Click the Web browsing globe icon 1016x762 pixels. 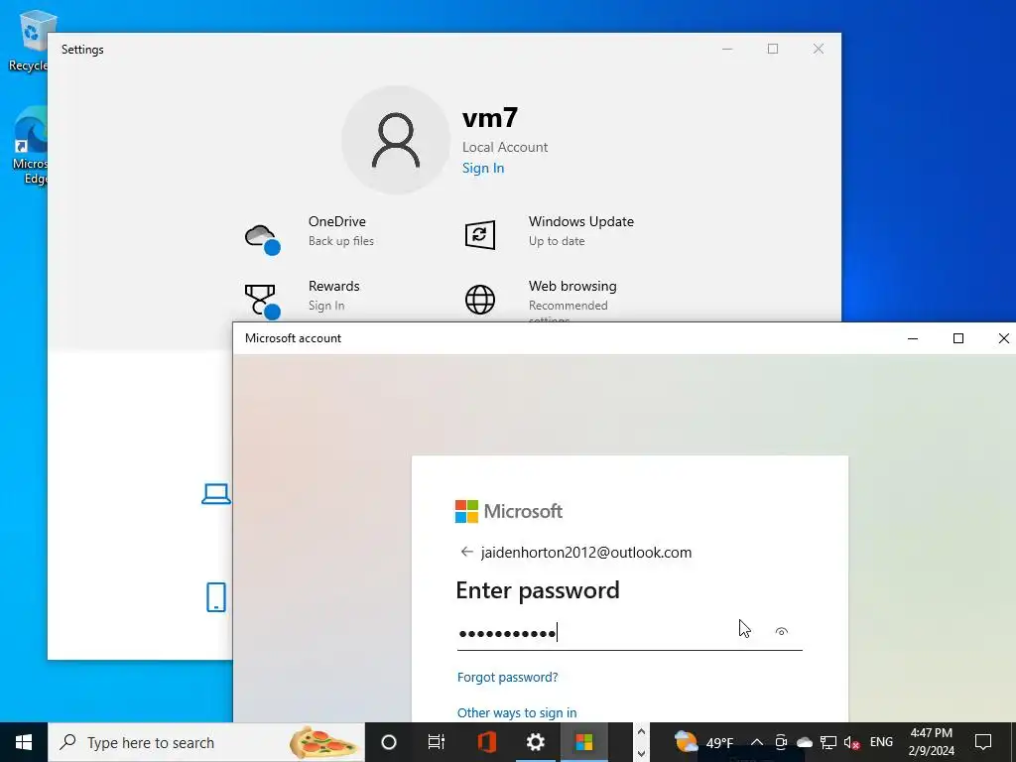click(x=480, y=300)
